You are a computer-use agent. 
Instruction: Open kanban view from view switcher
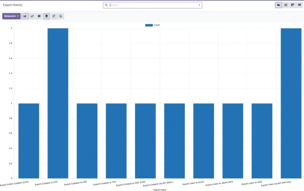pos(292,5)
